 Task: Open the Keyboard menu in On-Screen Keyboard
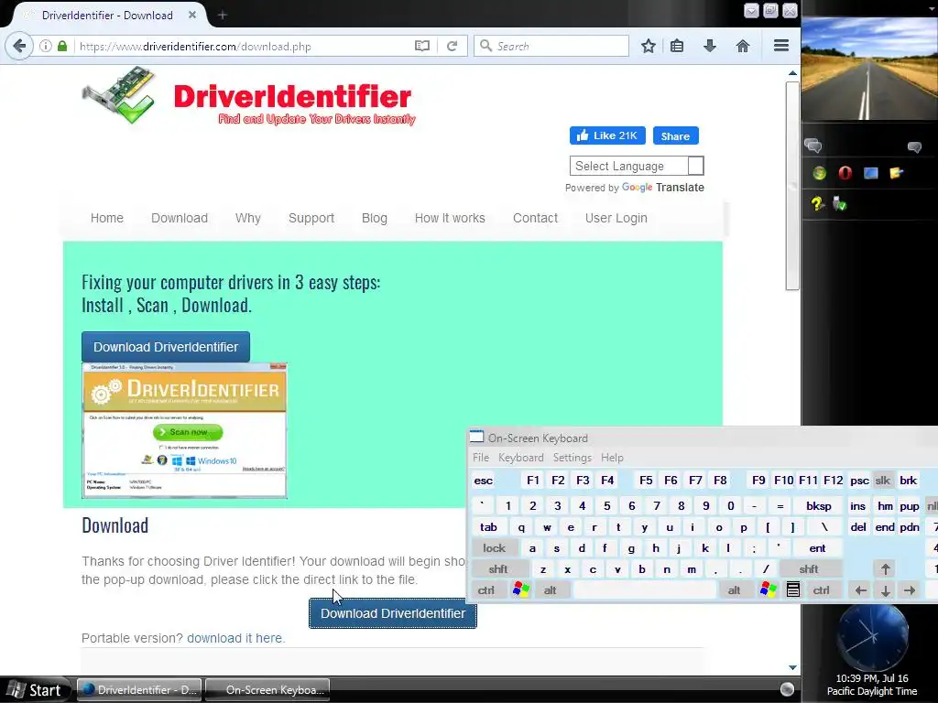coord(521,458)
